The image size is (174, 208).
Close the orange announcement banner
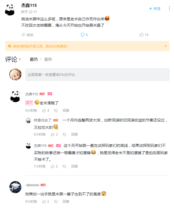(x=166, y=46)
